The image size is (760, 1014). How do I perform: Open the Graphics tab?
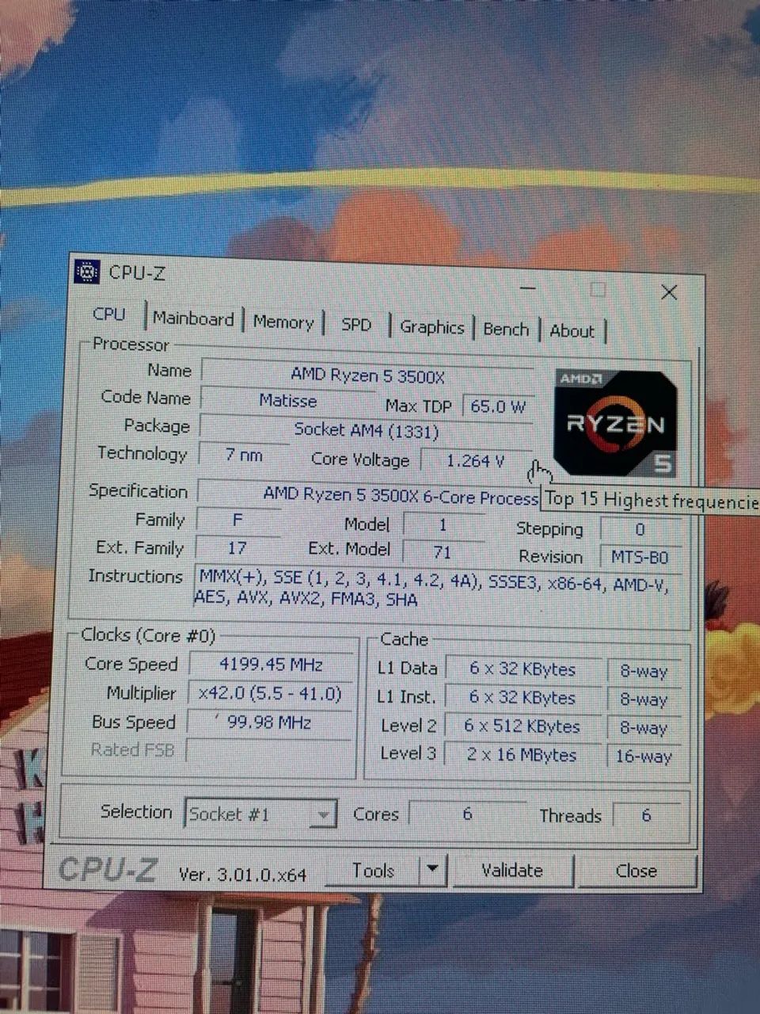pos(431,327)
